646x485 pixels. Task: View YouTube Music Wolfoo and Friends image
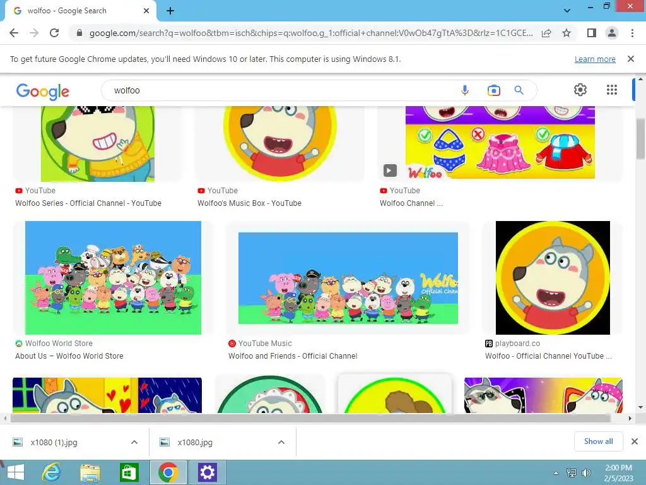[348, 278]
